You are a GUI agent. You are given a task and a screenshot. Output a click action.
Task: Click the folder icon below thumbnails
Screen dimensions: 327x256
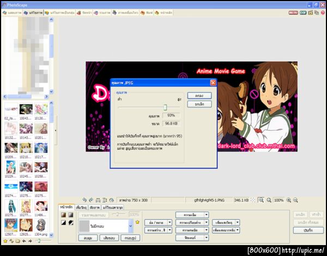click(x=18, y=241)
